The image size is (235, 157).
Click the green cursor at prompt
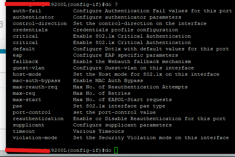tap(116, 150)
